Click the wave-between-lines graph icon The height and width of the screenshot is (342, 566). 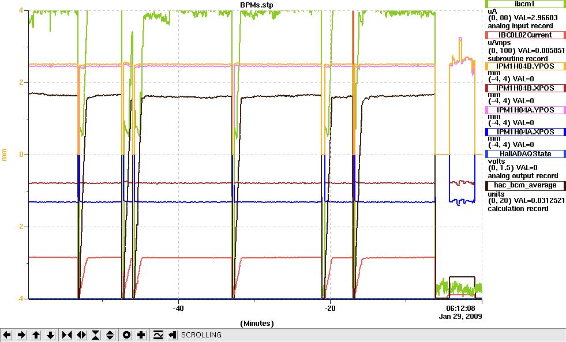158,335
